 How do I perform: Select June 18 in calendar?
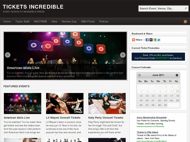pos(177,96)
